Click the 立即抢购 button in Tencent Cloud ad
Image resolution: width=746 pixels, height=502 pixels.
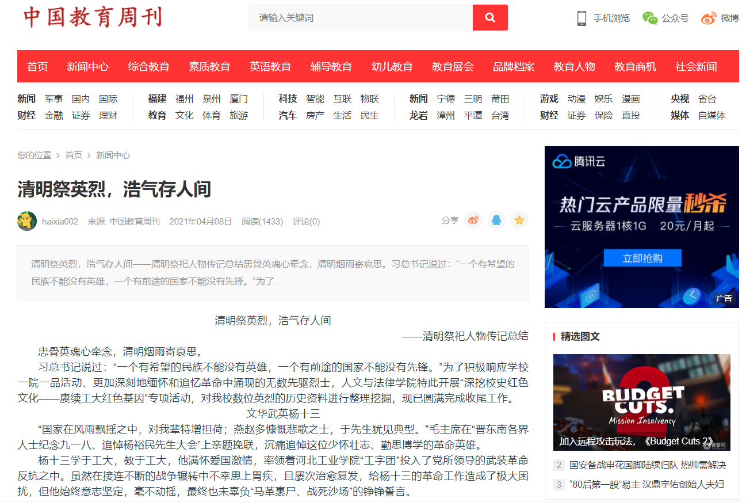(642, 258)
